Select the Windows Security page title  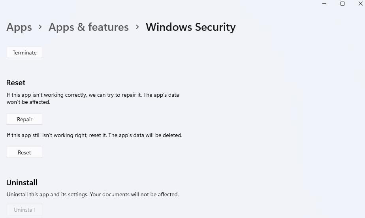(x=191, y=27)
